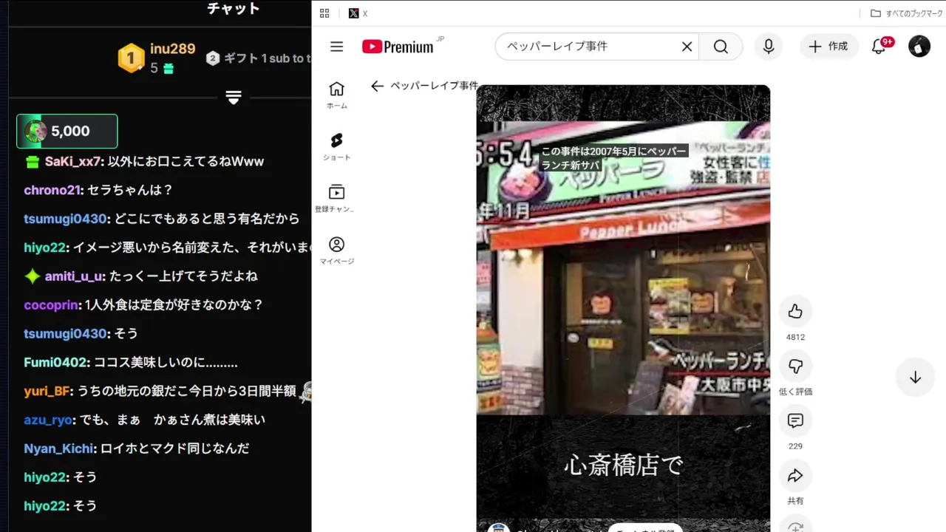
Task: Open Nyan_Kichi username in chat
Action: tap(58, 449)
